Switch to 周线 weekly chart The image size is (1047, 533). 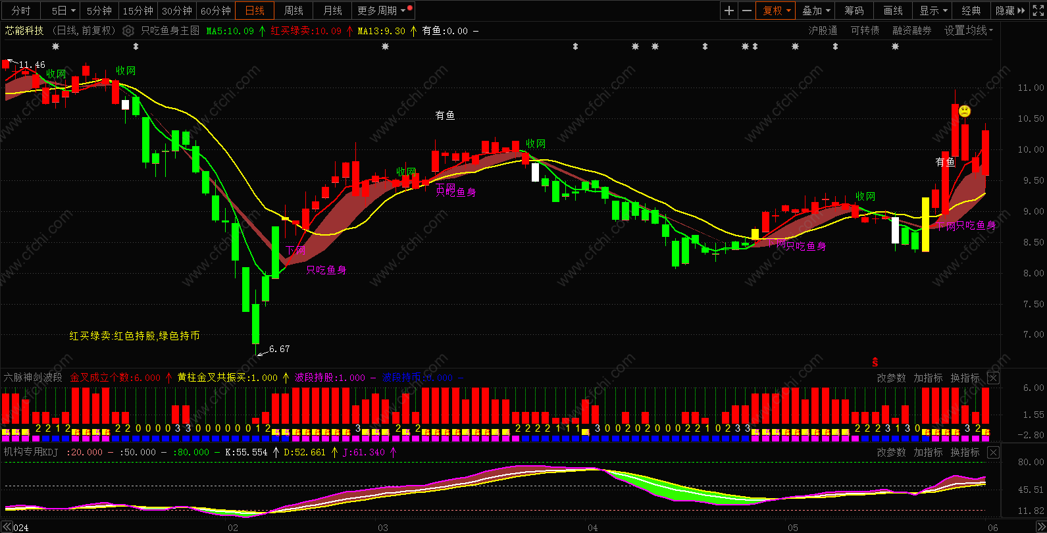(294, 11)
